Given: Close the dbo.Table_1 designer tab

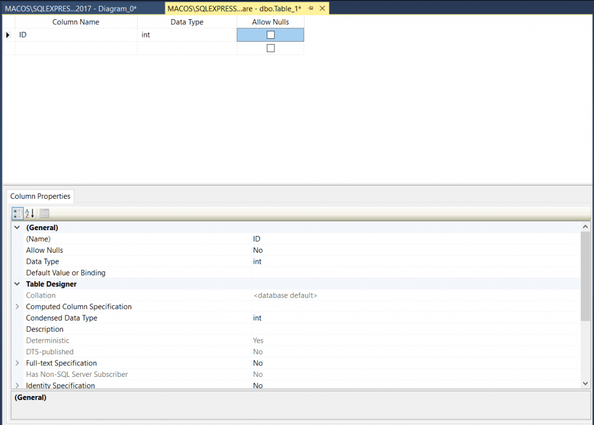Looking at the screenshot, I should (x=322, y=8).
